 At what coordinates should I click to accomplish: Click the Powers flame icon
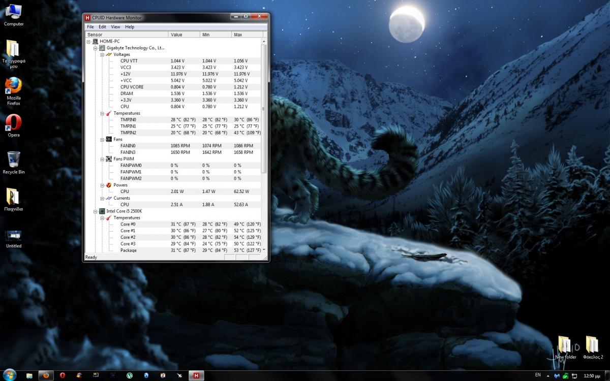(x=109, y=185)
